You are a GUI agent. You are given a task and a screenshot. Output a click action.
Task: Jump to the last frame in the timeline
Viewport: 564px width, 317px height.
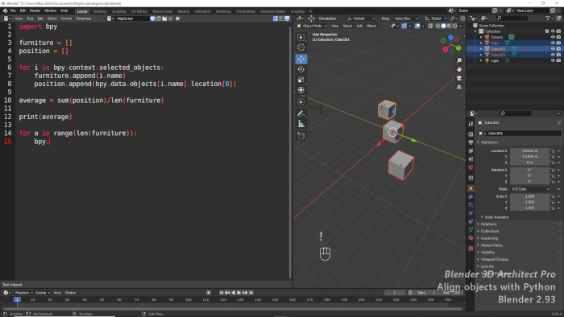[251, 293]
